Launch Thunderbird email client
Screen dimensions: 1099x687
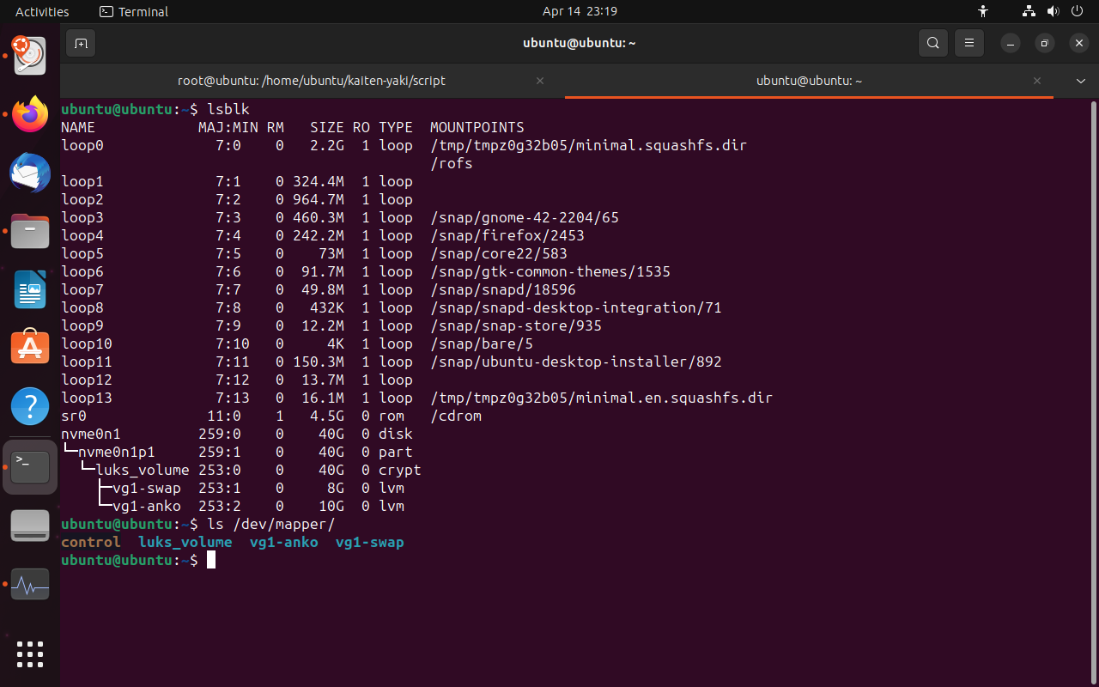[x=30, y=173]
